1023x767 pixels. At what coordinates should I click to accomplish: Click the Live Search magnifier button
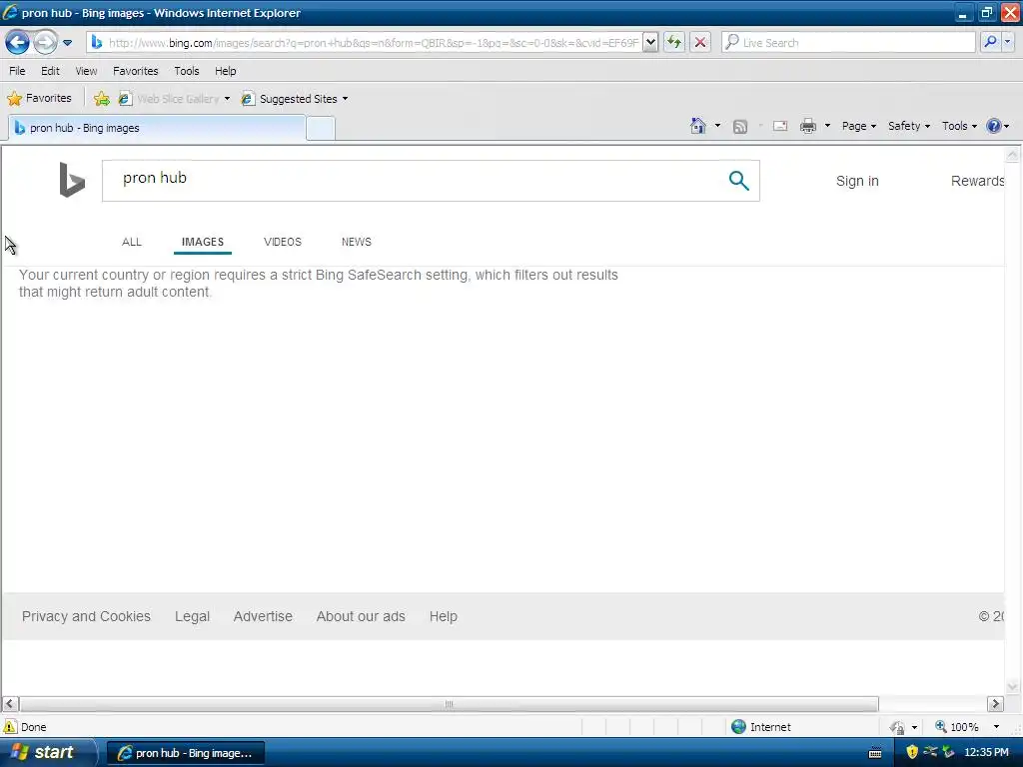coord(990,42)
